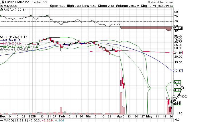Click the green 3.93 middle band tag
The height and width of the screenshot is (122, 200).
point(177,90)
